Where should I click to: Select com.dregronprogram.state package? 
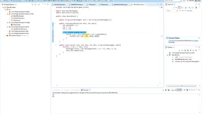20,31
